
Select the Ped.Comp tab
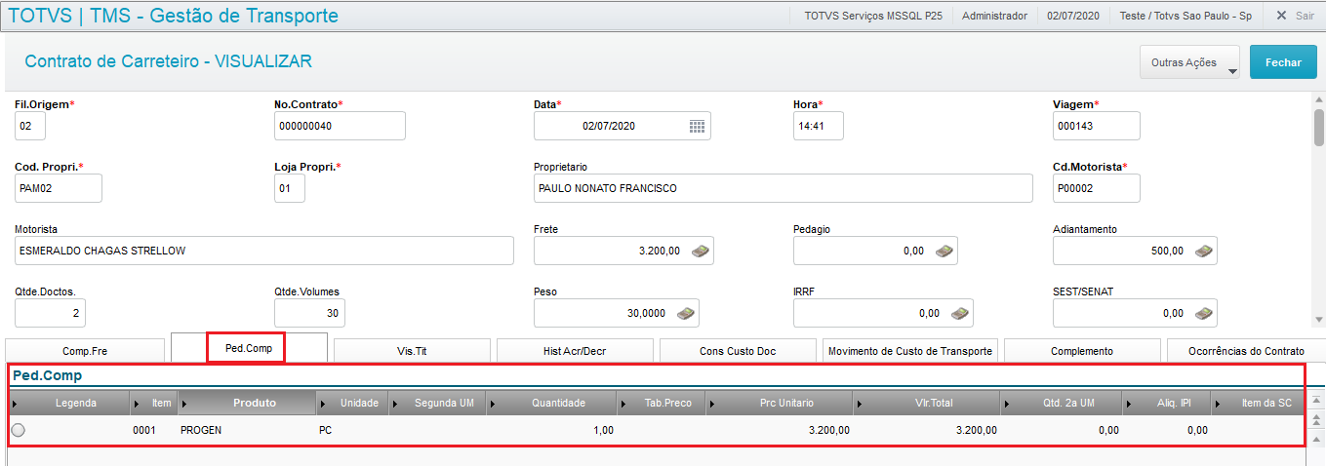coord(248,348)
